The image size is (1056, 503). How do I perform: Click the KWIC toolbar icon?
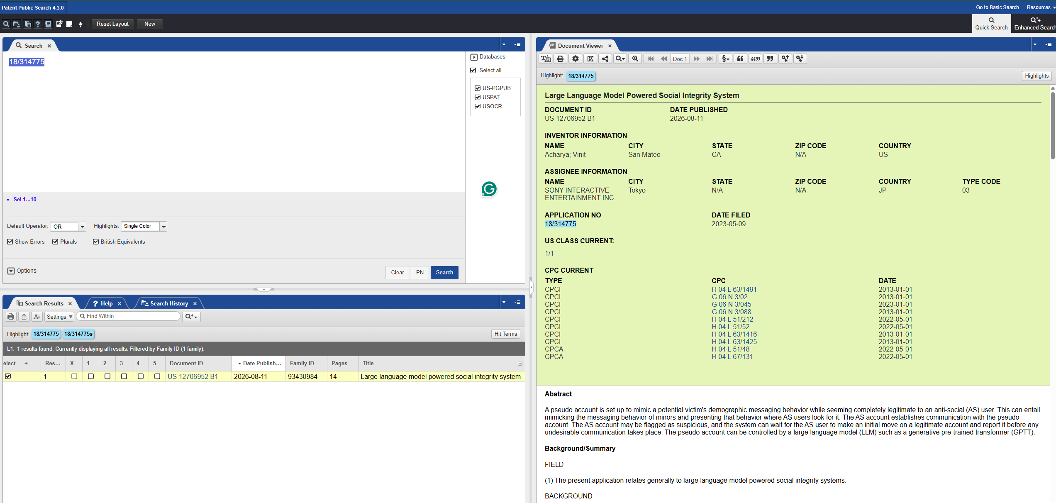(590, 59)
